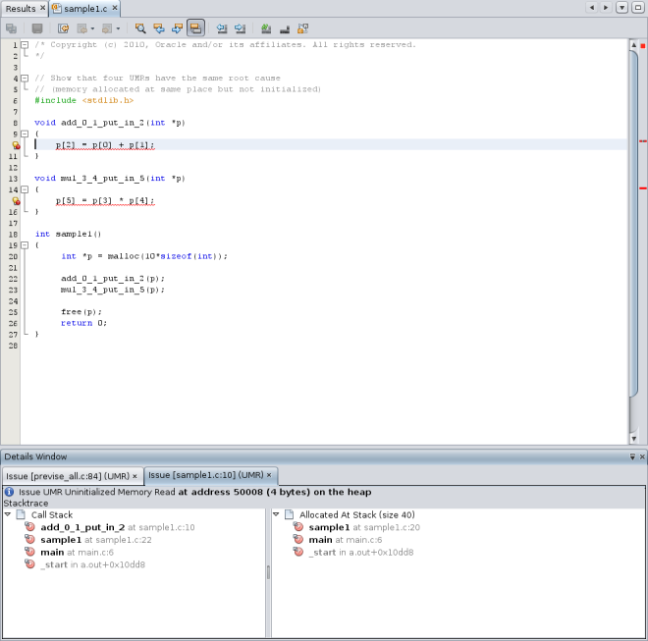This screenshot has height=641, width=648.
Task: Select main at main.c:6 in Allocated At Stack
Action: coord(345,540)
